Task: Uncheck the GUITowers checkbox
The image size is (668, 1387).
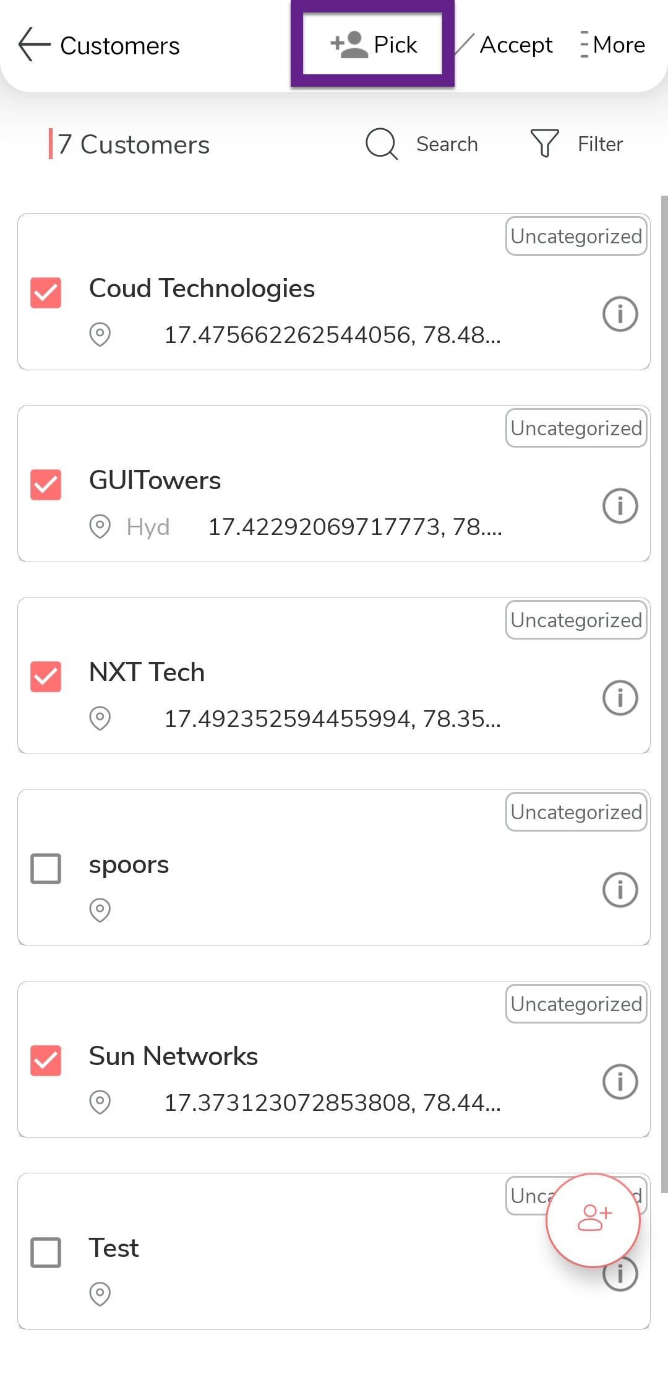Action: tap(46, 485)
